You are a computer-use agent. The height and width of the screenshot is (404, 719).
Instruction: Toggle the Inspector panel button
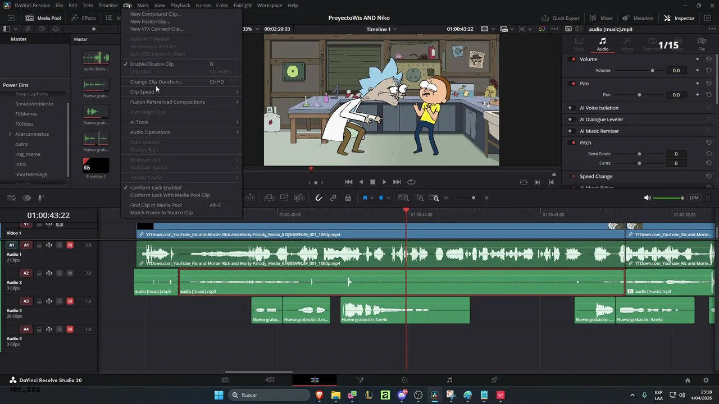click(679, 18)
